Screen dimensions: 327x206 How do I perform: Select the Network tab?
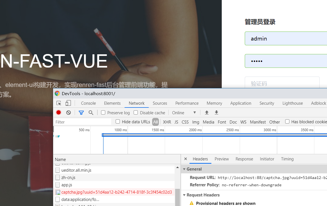[x=137, y=103]
